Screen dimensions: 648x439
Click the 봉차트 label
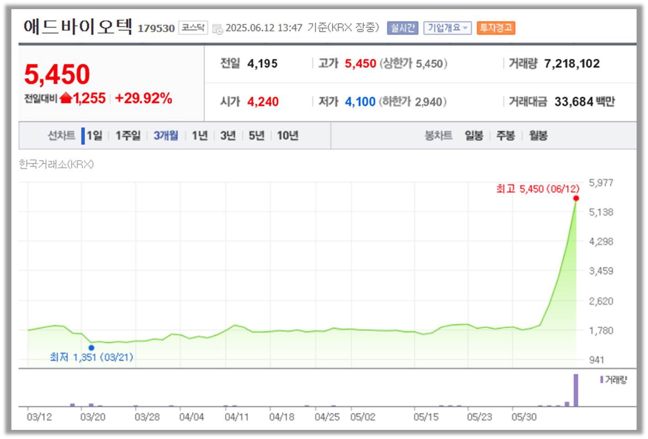coord(439,136)
